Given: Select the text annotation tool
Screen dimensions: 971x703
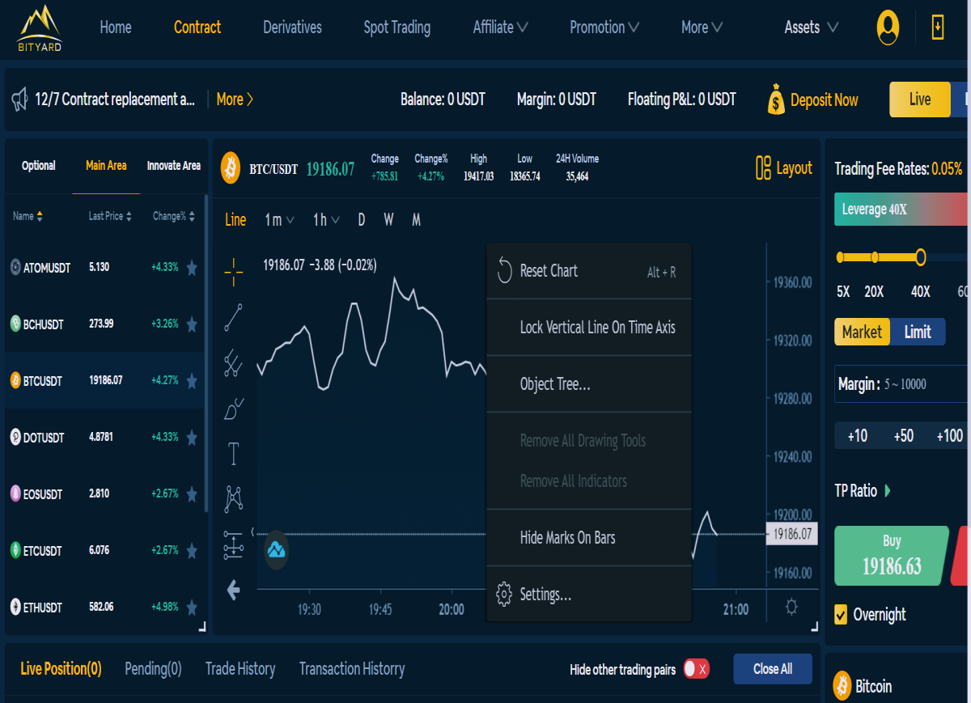Looking at the screenshot, I should pyautogui.click(x=233, y=454).
